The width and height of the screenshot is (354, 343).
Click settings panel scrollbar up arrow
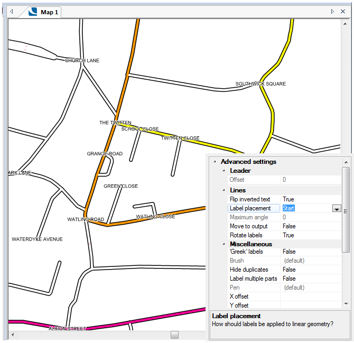click(x=346, y=162)
